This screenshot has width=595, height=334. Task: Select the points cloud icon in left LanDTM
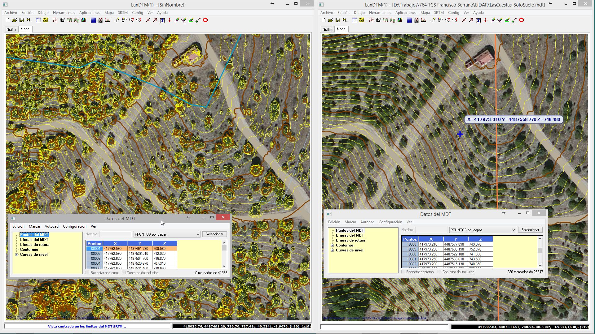point(55,20)
